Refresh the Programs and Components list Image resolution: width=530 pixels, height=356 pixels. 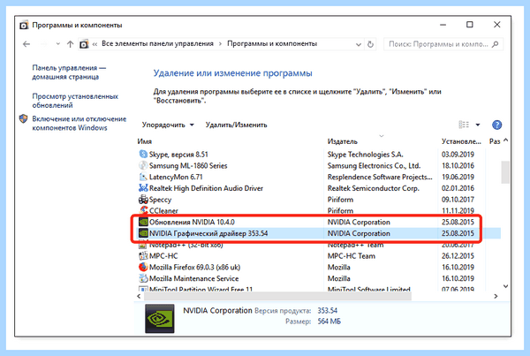(x=370, y=44)
